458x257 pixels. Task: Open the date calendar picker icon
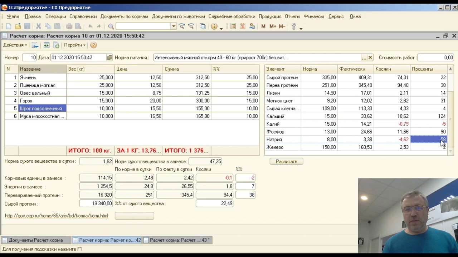click(109, 57)
